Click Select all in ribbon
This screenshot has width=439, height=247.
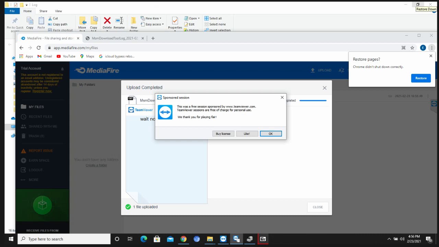[x=213, y=18]
